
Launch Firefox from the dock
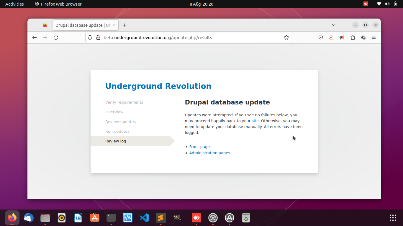pos(12,218)
